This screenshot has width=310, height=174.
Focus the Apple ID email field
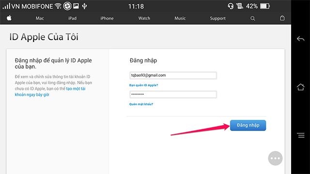173,75
